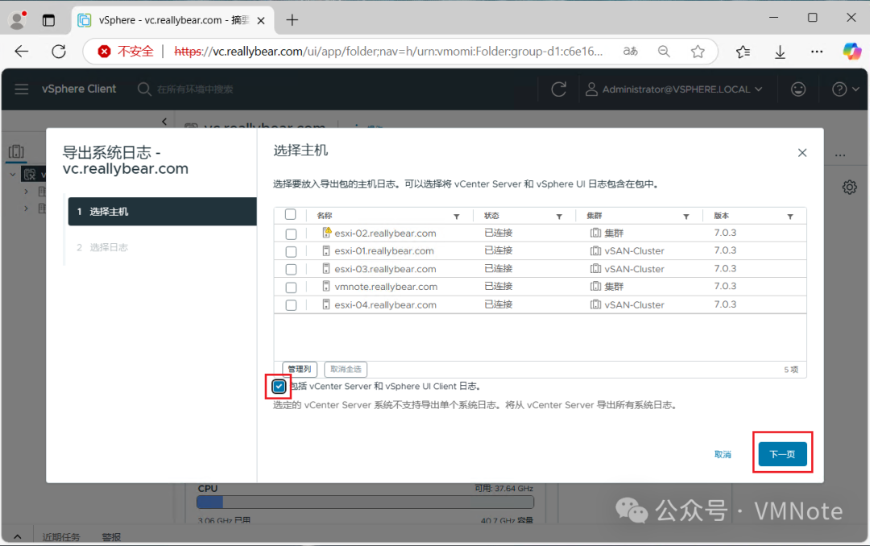
Task: Close the vSphere browser tab
Action: [x=261, y=20]
